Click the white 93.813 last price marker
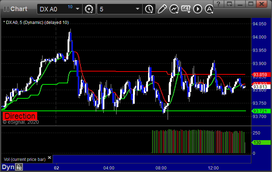Screen dimensions: 272x172 click(x=261, y=87)
